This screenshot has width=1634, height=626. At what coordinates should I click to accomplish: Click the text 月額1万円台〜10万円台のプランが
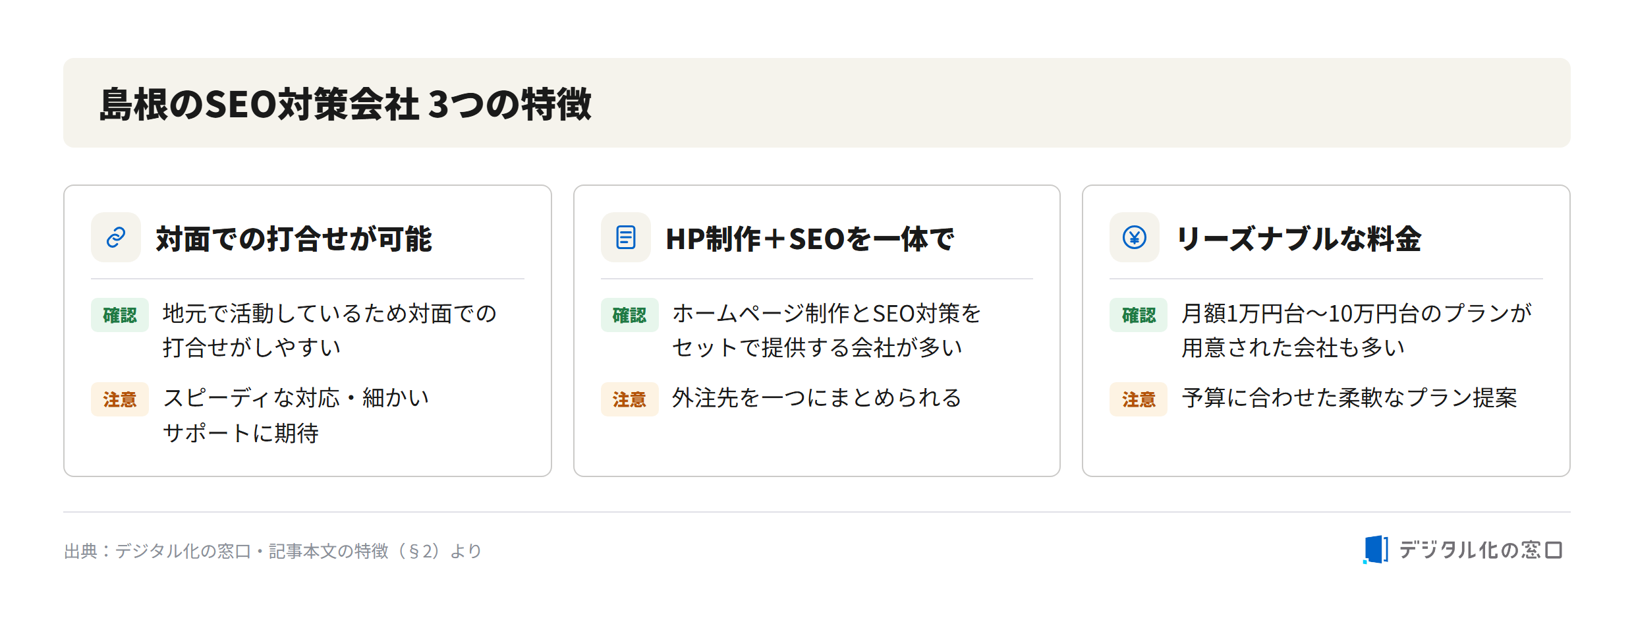(x=1357, y=314)
